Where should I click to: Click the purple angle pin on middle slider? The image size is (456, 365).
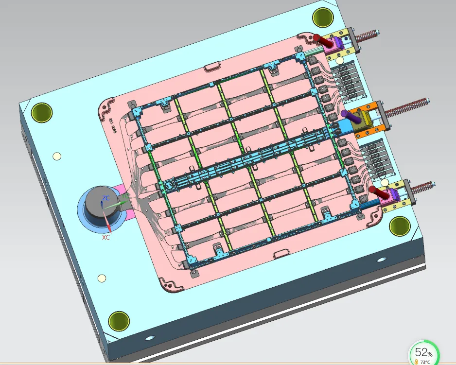tap(351, 116)
